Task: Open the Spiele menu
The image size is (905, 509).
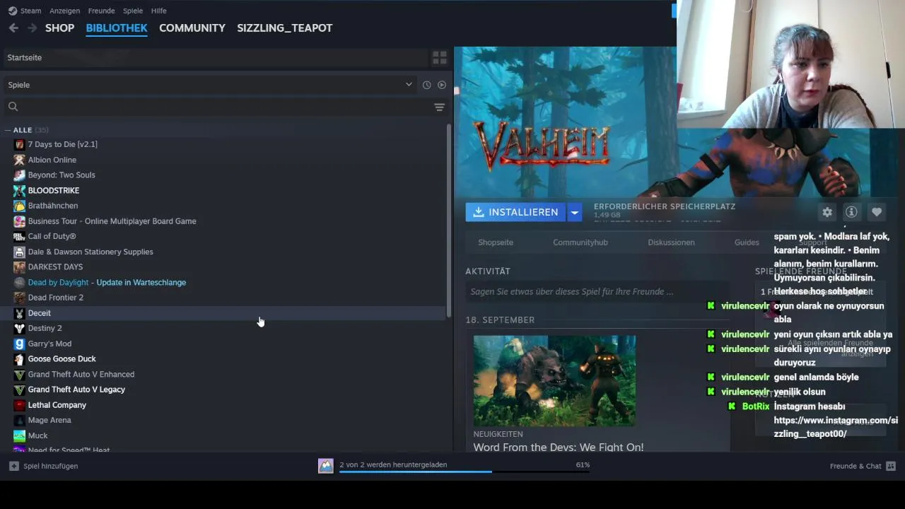Action: pos(133,11)
